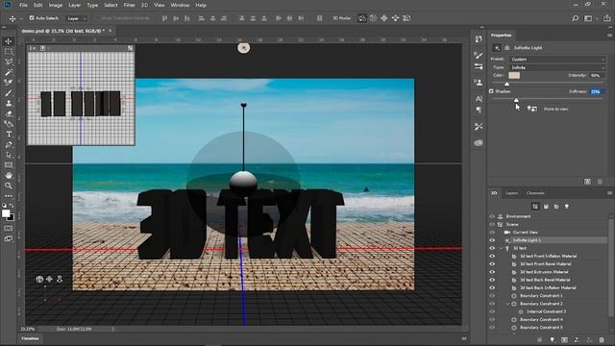Image resolution: width=615 pixels, height=346 pixels.
Task: Toggle the Shadow checkbox in Properties
Action: 491,91
